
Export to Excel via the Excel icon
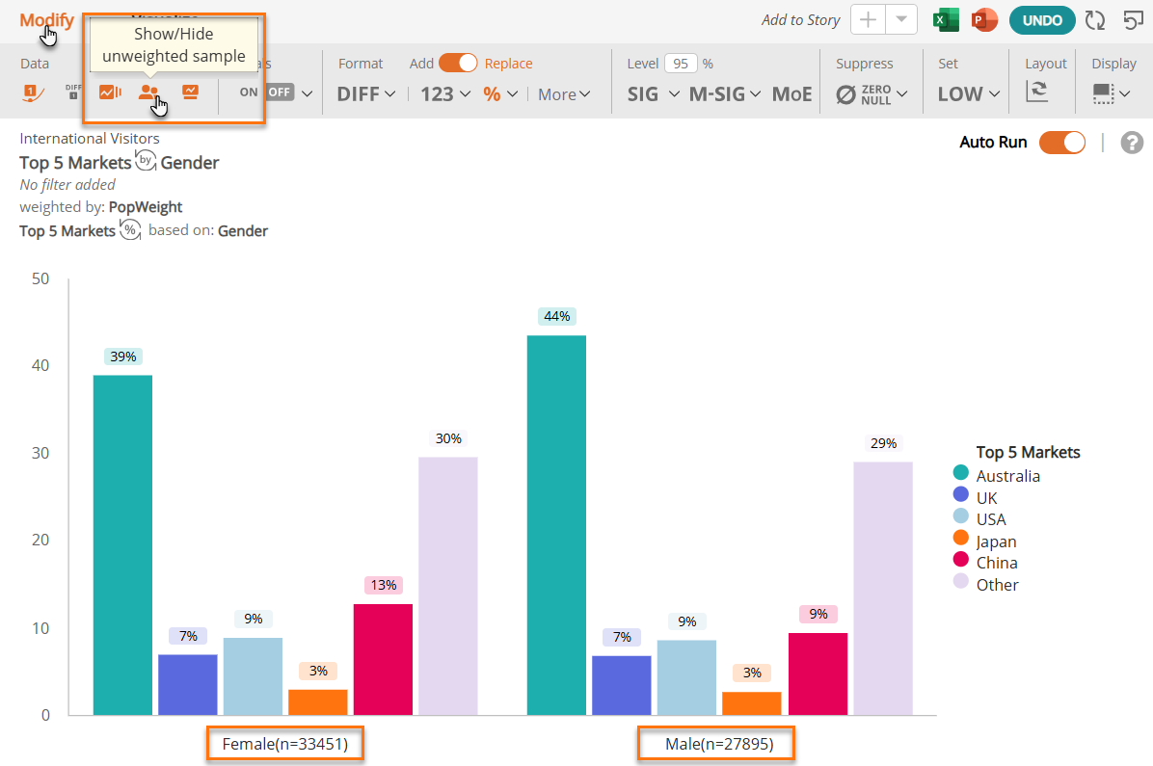coord(946,20)
